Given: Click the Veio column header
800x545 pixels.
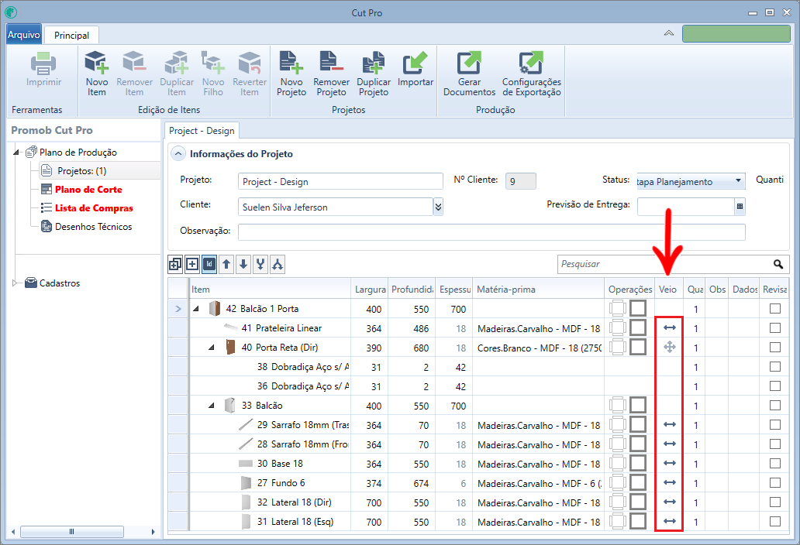Looking at the screenshot, I should click(670, 290).
